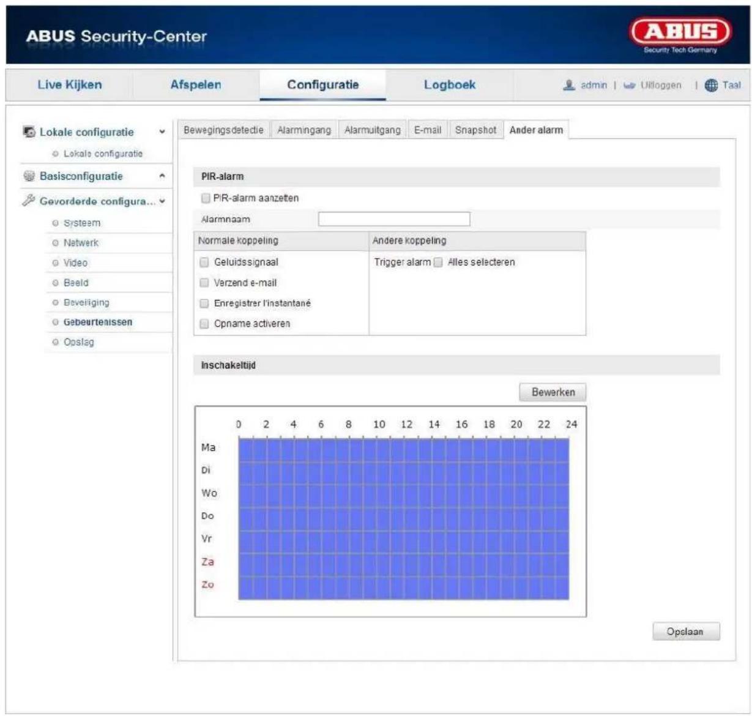Screen dimensions: 752x716
Task: Open the Alarmuitgang tab
Action: (372, 130)
